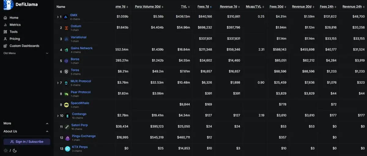Expand the Contango row chevron

pos(57,116)
